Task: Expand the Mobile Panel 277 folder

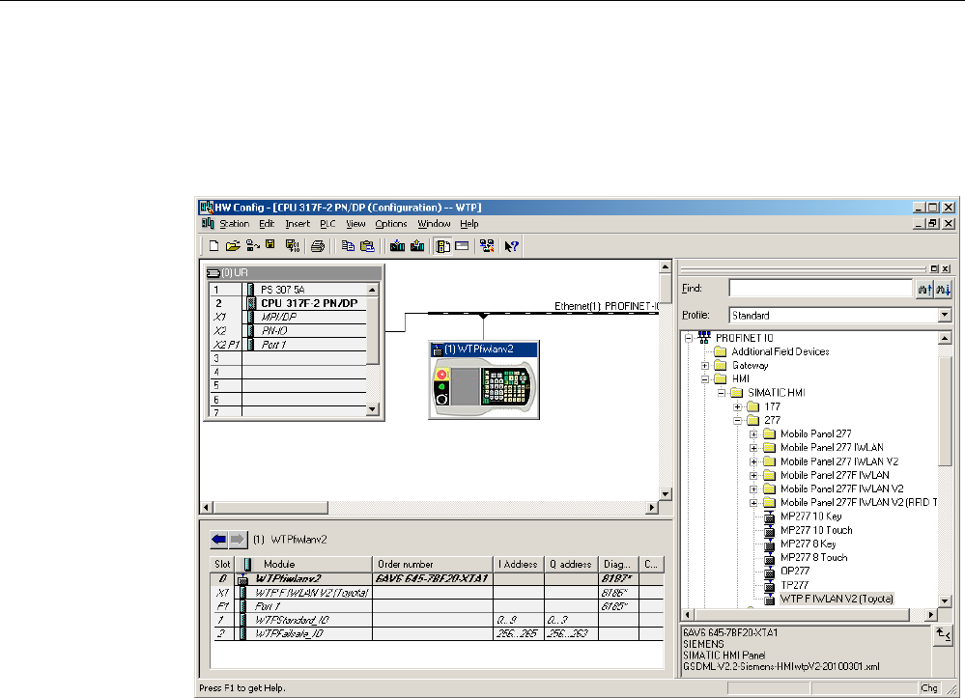Action: pyautogui.click(x=753, y=433)
